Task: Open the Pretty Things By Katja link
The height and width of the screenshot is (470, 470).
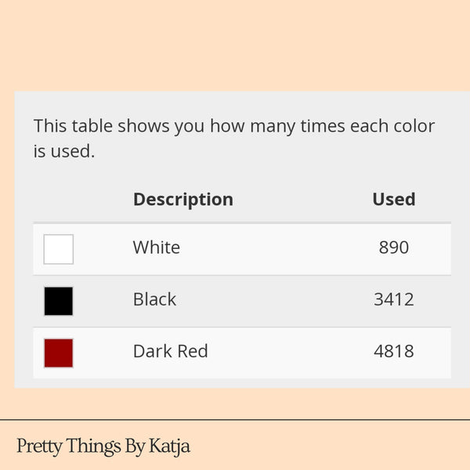Action: (x=103, y=446)
